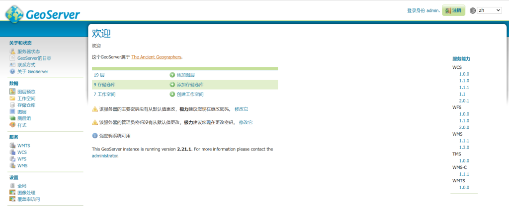Viewport: 509px width, 206px height.
Task: Click the 注销 logout button
Action: [x=453, y=10]
